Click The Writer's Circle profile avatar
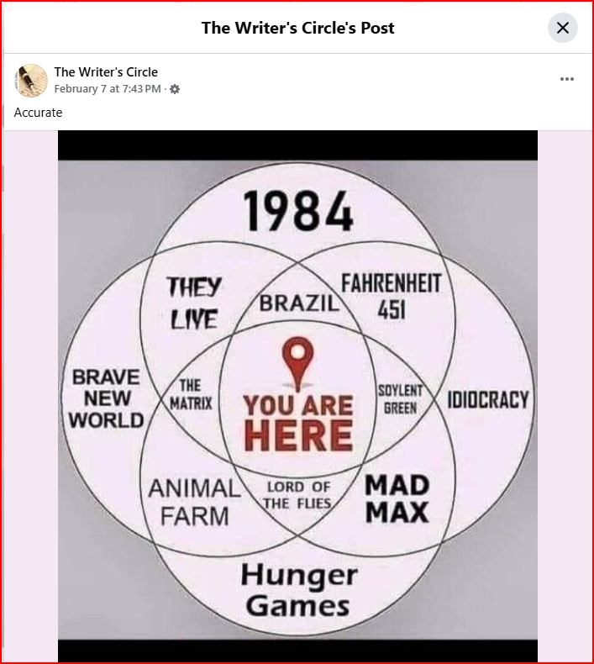 (x=31, y=81)
